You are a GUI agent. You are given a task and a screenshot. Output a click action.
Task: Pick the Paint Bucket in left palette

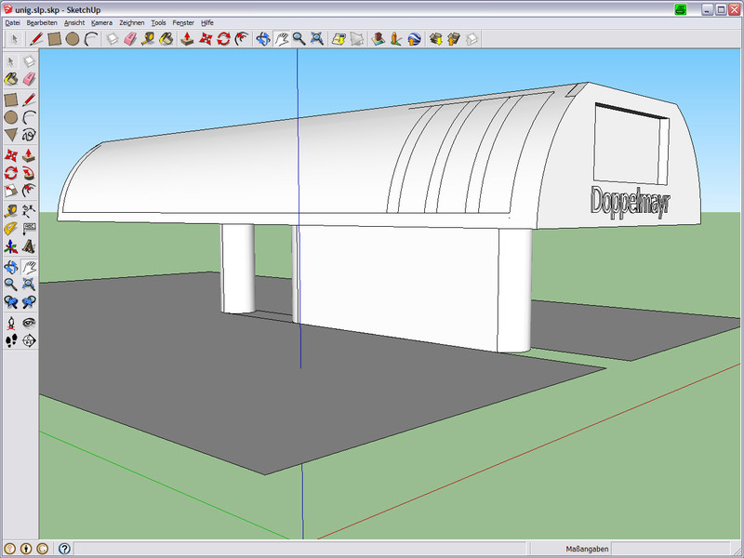point(11,79)
